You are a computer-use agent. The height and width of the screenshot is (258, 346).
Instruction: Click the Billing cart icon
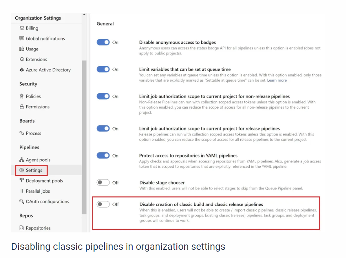point(22,28)
